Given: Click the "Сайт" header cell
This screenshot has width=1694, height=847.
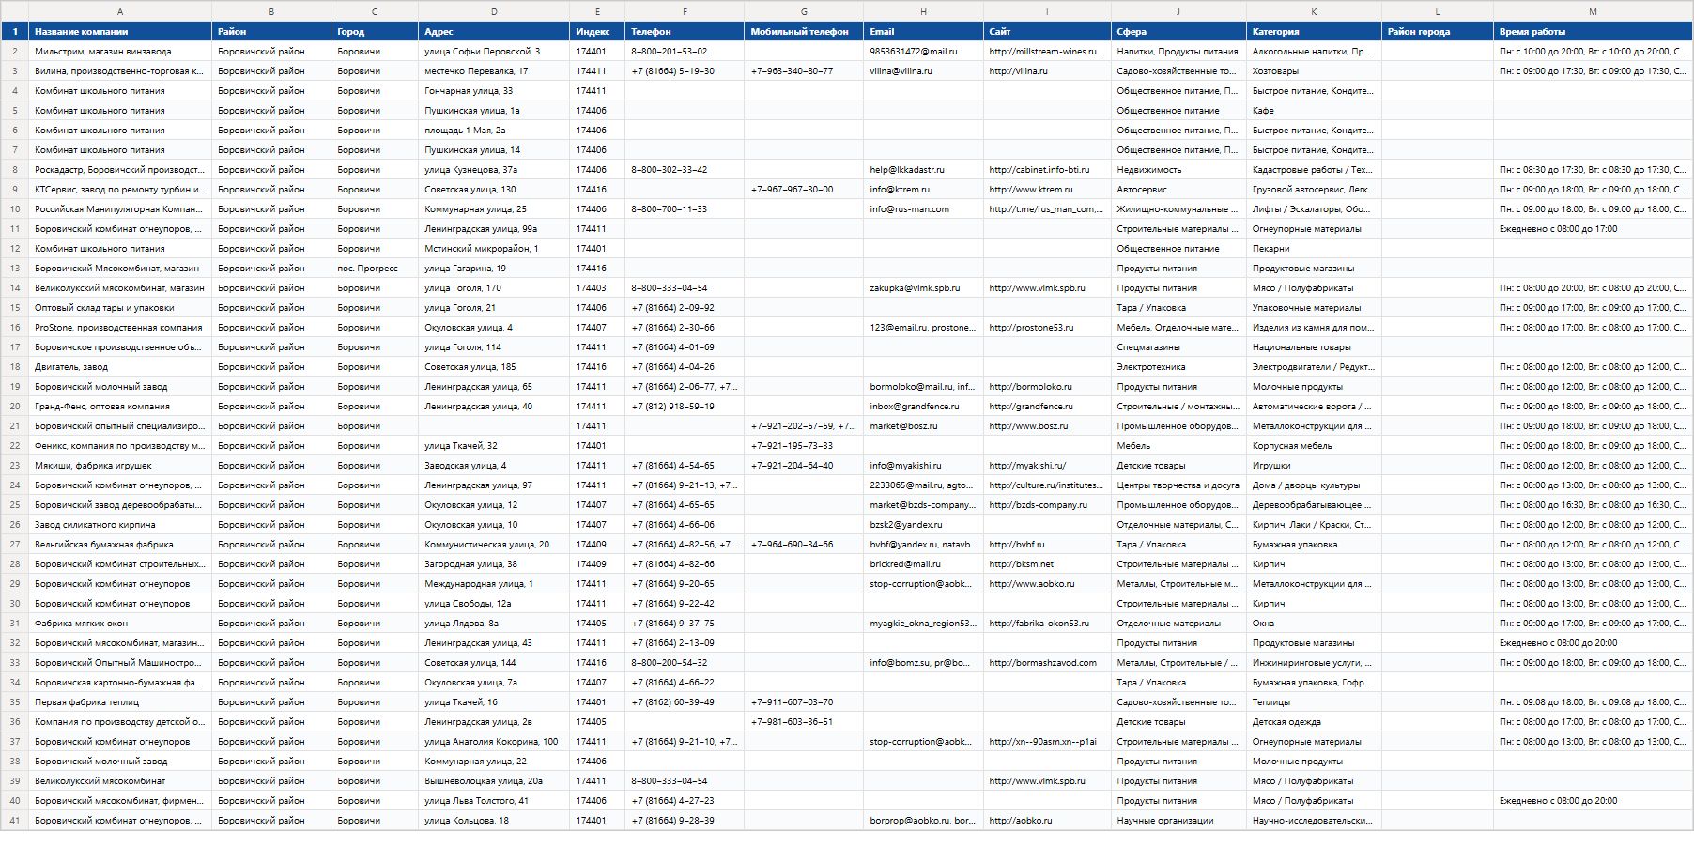Looking at the screenshot, I should coord(1047,32).
